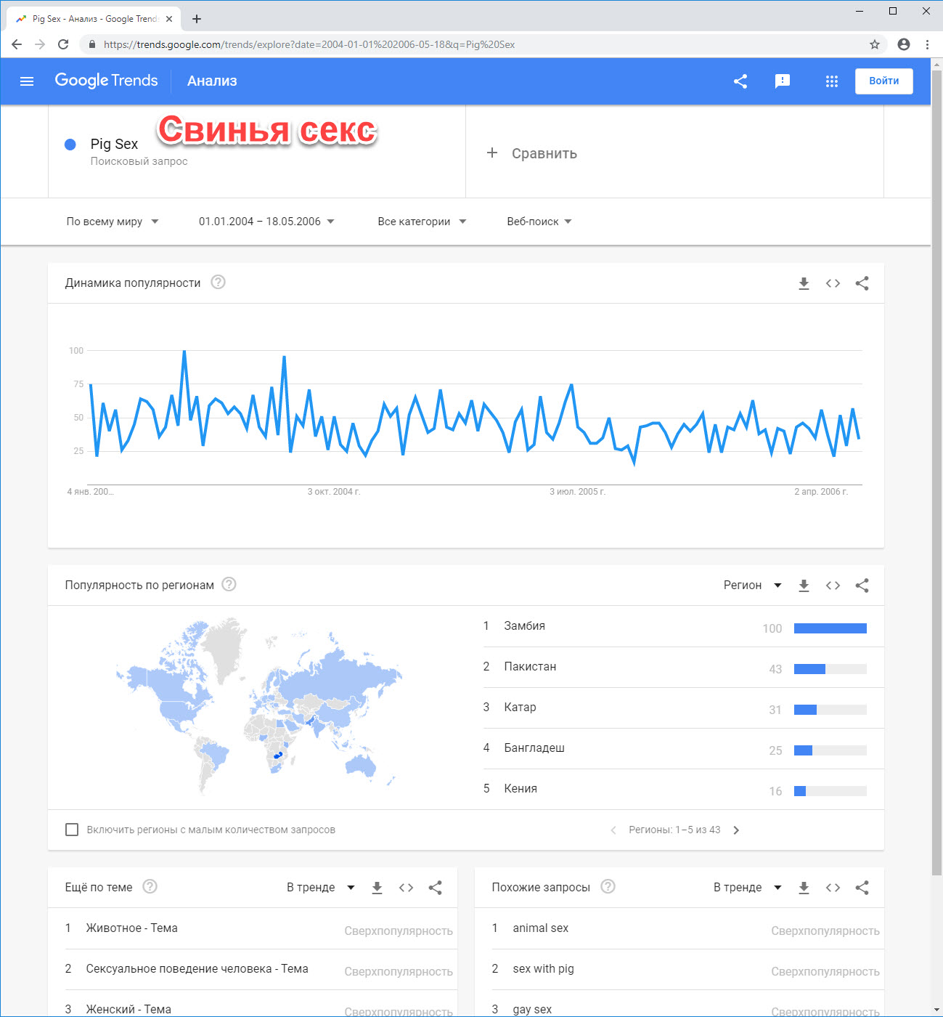Open the date range 01.01.2004 – 18.05.2006 dropdown
Viewport: 943px width, 1017px height.
pyautogui.click(x=266, y=222)
